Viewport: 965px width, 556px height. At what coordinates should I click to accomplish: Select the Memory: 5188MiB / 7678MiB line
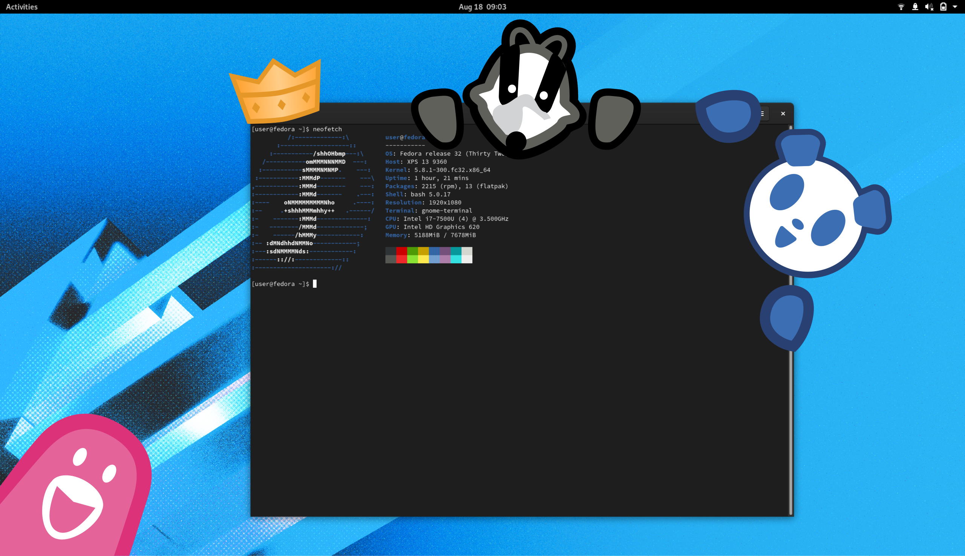point(430,235)
